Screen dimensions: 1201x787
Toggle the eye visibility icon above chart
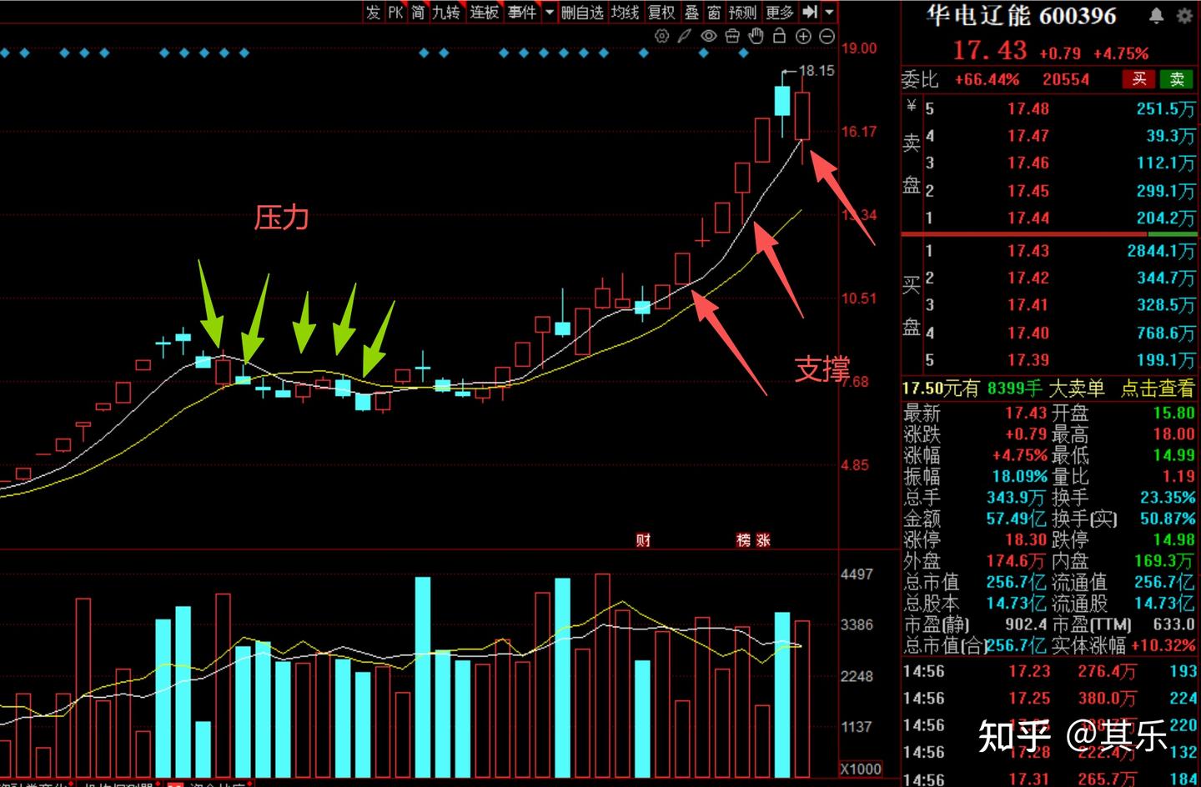[709, 36]
